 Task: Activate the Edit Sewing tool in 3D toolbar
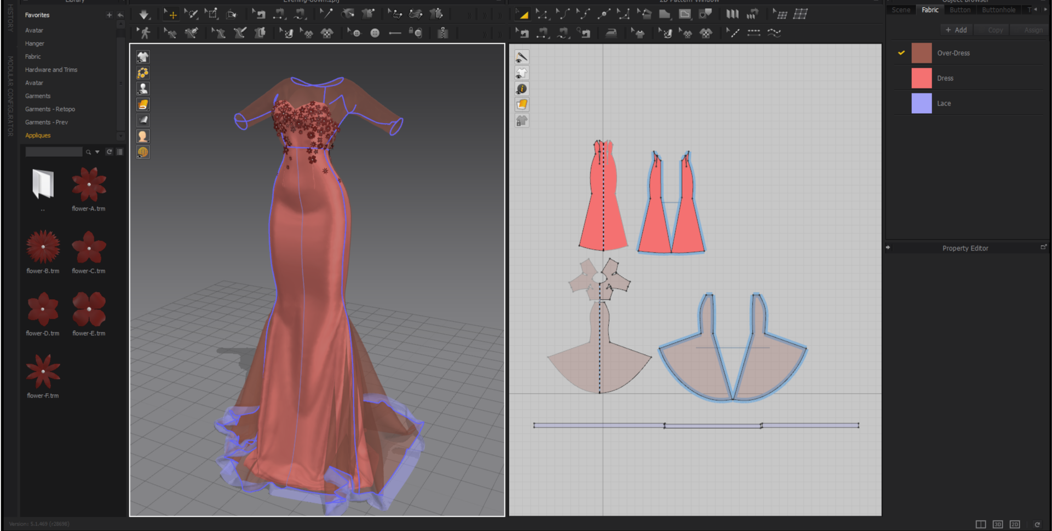pyautogui.click(x=259, y=14)
